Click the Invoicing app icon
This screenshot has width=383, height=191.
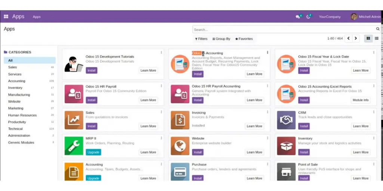coord(180,120)
